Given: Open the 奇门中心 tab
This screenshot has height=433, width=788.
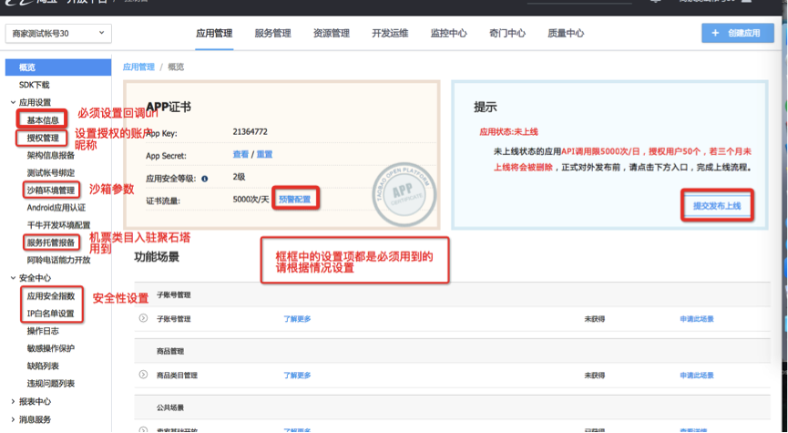Looking at the screenshot, I should tap(507, 33).
